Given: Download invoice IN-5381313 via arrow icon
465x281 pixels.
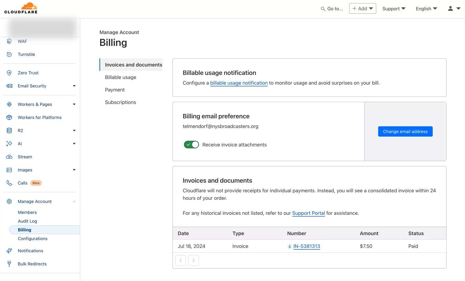Looking at the screenshot, I should pyautogui.click(x=290, y=246).
